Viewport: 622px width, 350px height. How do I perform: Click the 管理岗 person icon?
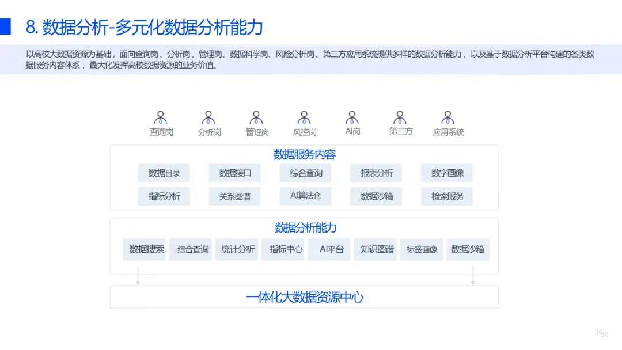tap(256, 118)
